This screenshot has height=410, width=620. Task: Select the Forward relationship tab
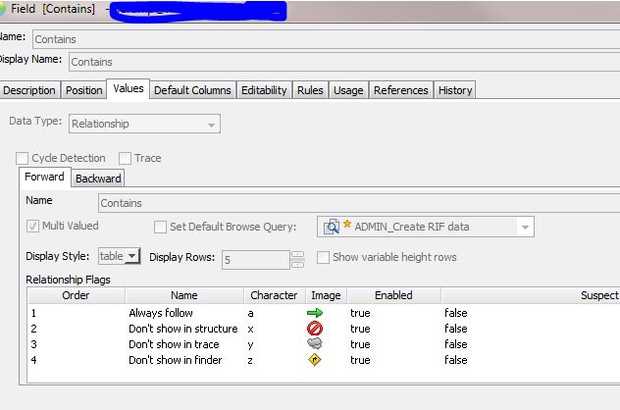coord(44,177)
